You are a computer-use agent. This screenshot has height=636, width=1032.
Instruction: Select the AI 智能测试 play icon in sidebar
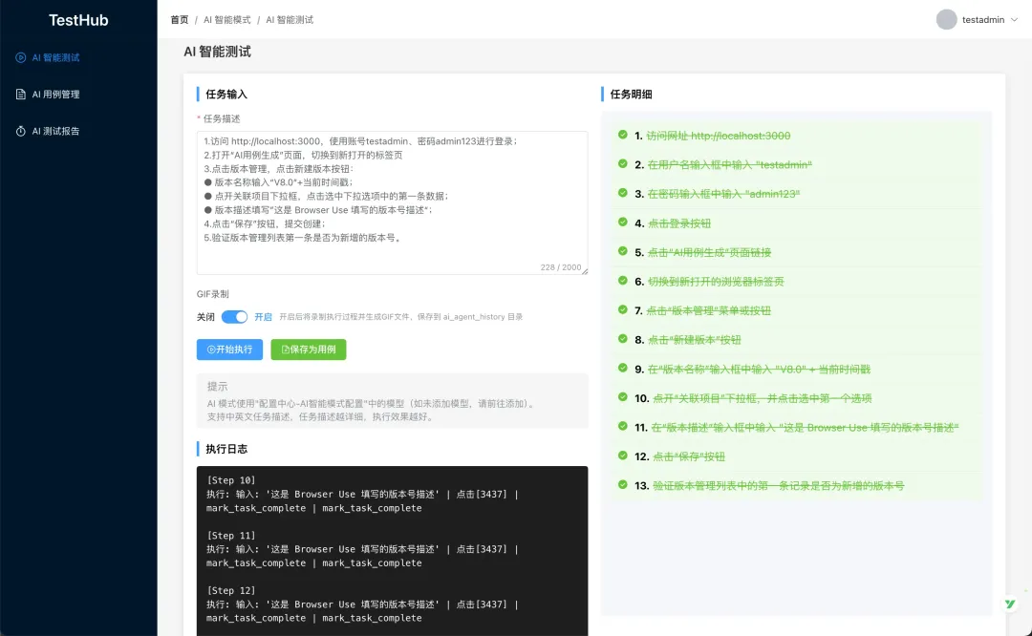(20, 56)
